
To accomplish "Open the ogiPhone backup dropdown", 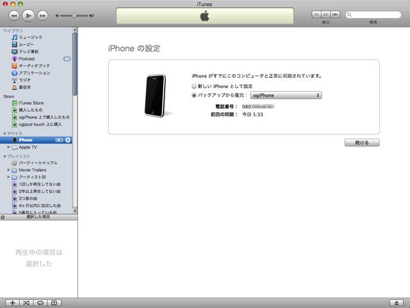I will 286,95.
